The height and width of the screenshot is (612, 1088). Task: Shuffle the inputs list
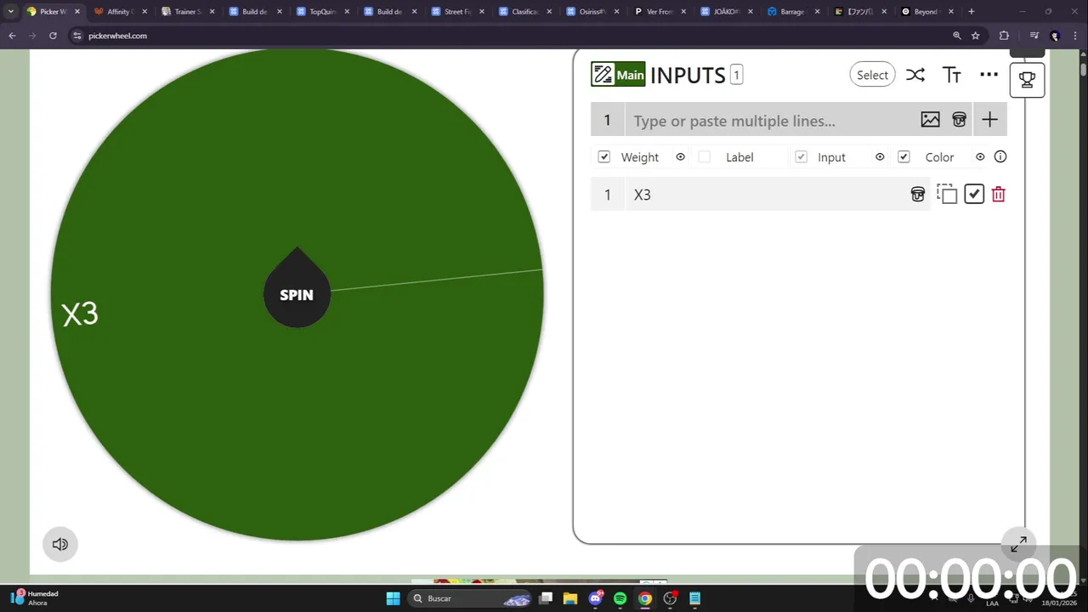point(915,75)
